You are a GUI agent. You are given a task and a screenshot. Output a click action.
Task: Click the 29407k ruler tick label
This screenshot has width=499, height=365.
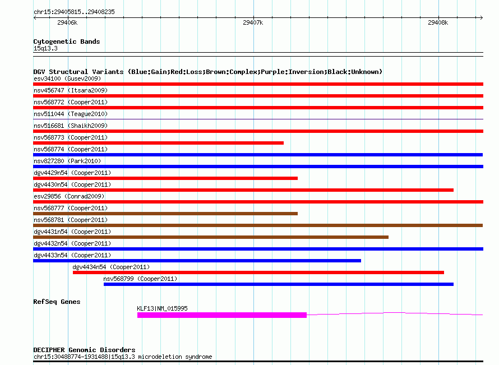253,22
